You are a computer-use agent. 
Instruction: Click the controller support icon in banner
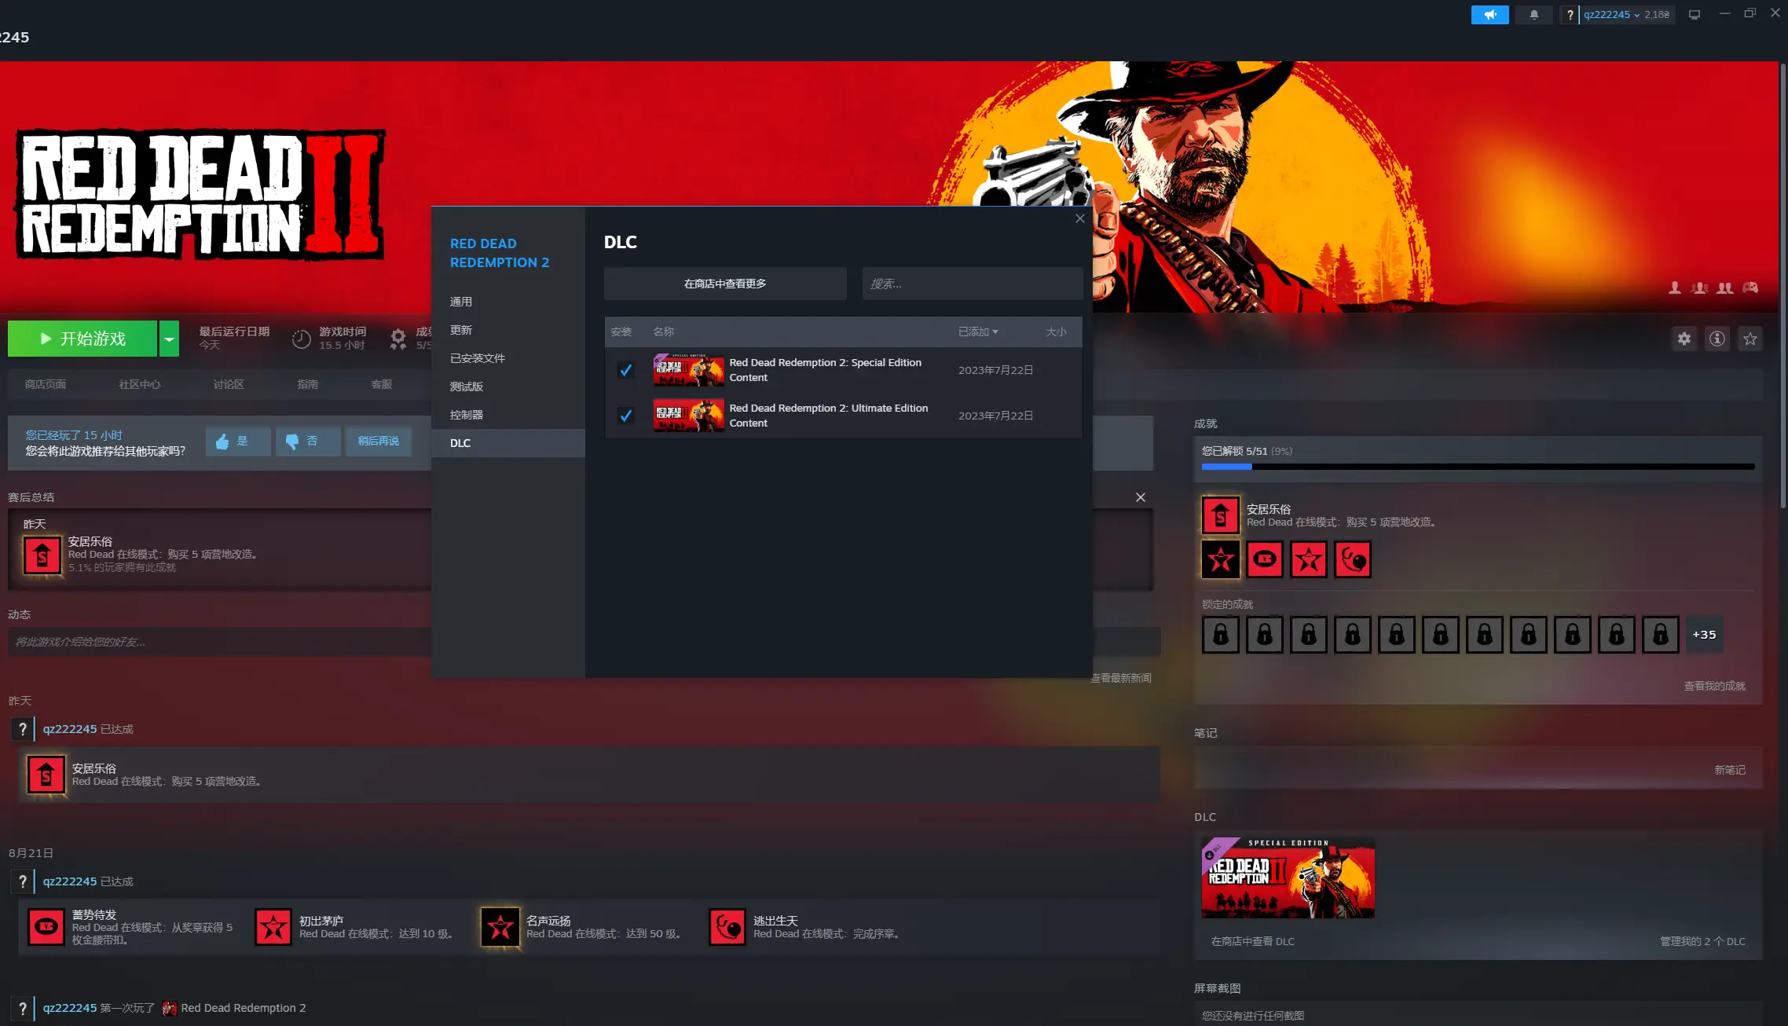[x=1750, y=288]
